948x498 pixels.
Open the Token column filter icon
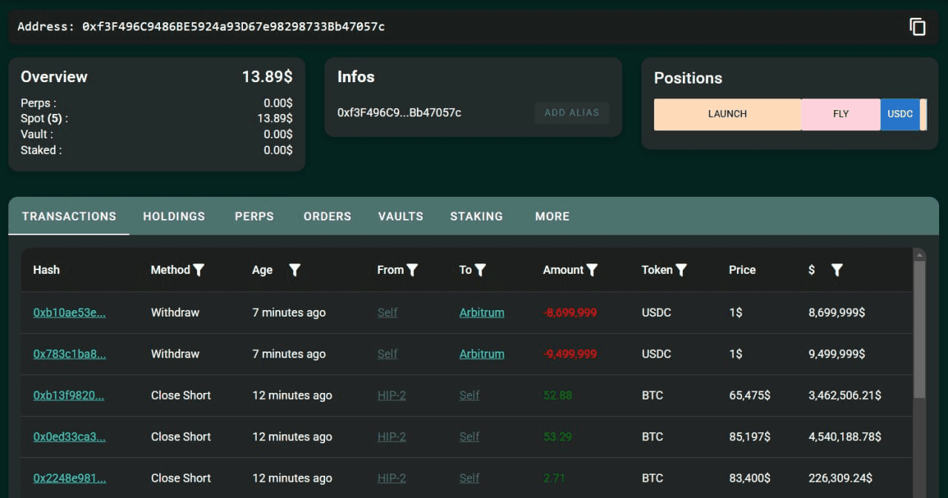tap(681, 270)
